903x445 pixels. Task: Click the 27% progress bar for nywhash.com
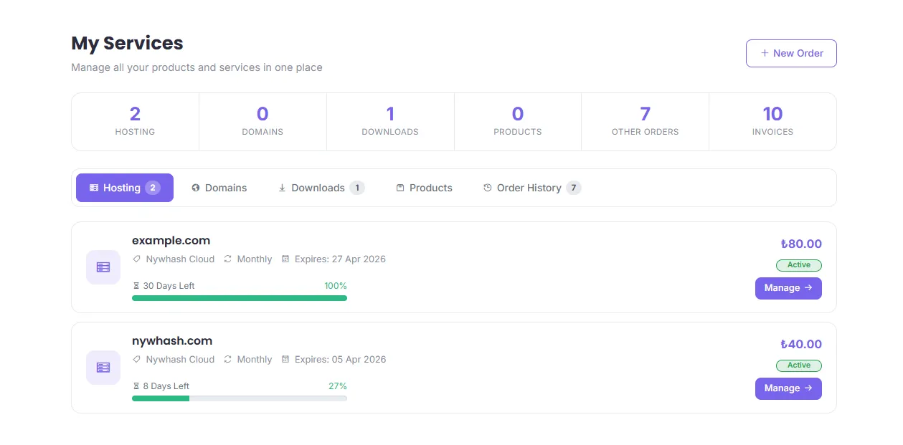click(239, 398)
